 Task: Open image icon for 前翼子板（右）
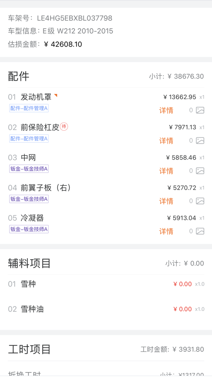(x=200, y=201)
